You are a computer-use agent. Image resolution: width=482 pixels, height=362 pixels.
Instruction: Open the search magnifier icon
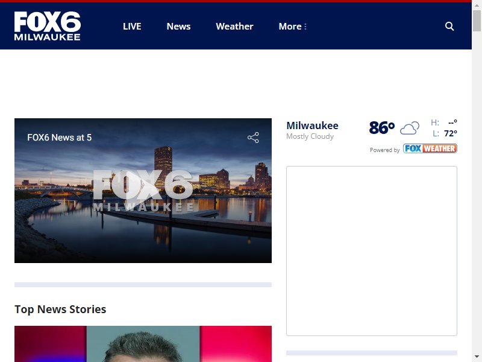(449, 26)
